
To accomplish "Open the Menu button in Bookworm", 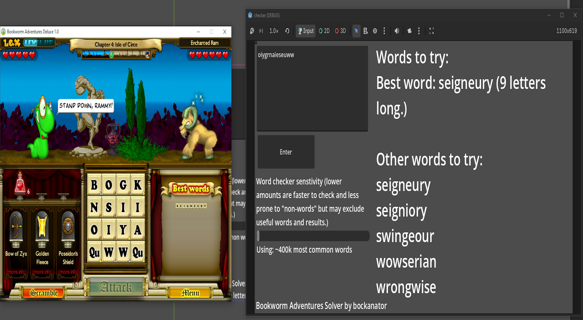I will tap(190, 293).
